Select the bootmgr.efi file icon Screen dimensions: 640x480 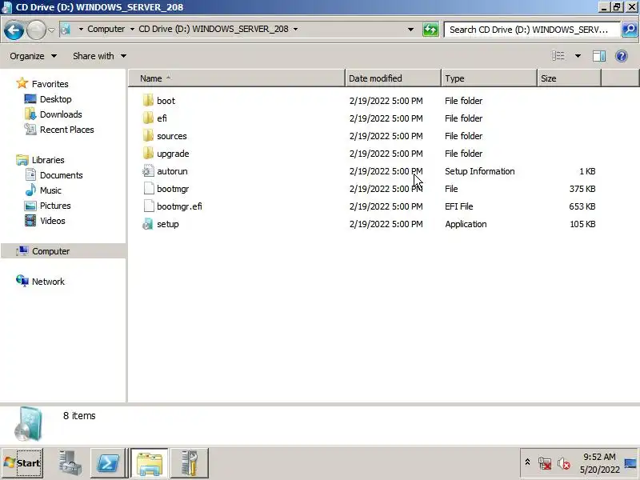(149, 206)
